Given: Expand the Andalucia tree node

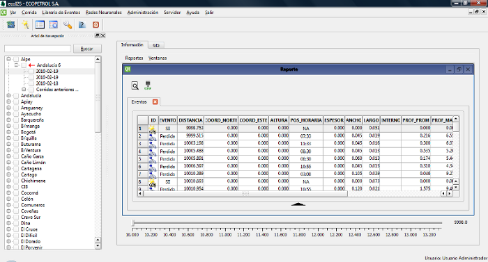Looking at the screenshot, I should (8, 96).
